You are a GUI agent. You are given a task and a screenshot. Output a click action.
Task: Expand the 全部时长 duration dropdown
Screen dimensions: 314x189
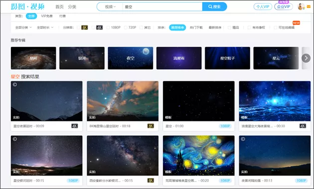(x=45, y=27)
